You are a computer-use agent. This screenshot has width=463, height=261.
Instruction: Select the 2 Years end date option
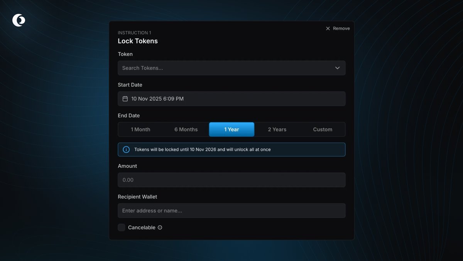tap(277, 130)
